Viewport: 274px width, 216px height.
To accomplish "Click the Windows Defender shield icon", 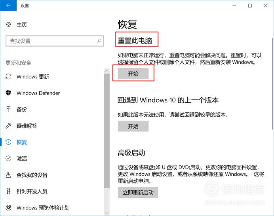I will (8, 93).
